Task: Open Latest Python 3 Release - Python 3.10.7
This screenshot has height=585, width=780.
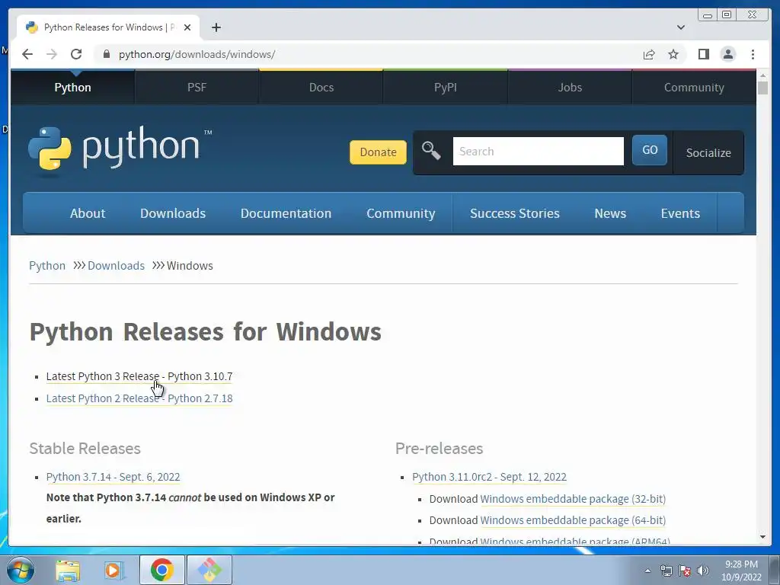Action: [139, 376]
